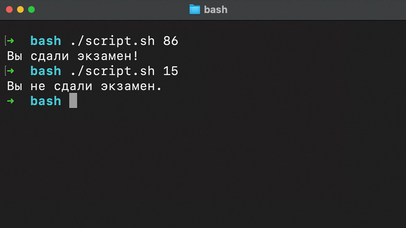Viewport: 406px width, 228px height.
Task: Click the cyan bash in first command line
Action: [x=46, y=41]
